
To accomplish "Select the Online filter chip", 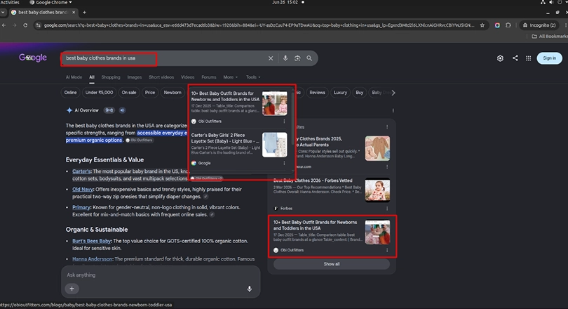I will (70, 93).
